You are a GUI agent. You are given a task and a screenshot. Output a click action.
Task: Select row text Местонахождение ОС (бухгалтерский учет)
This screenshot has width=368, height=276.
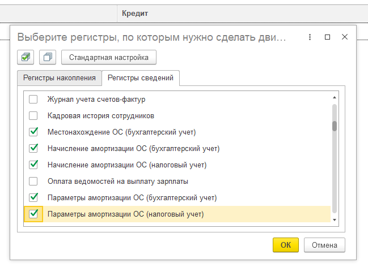(121, 132)
